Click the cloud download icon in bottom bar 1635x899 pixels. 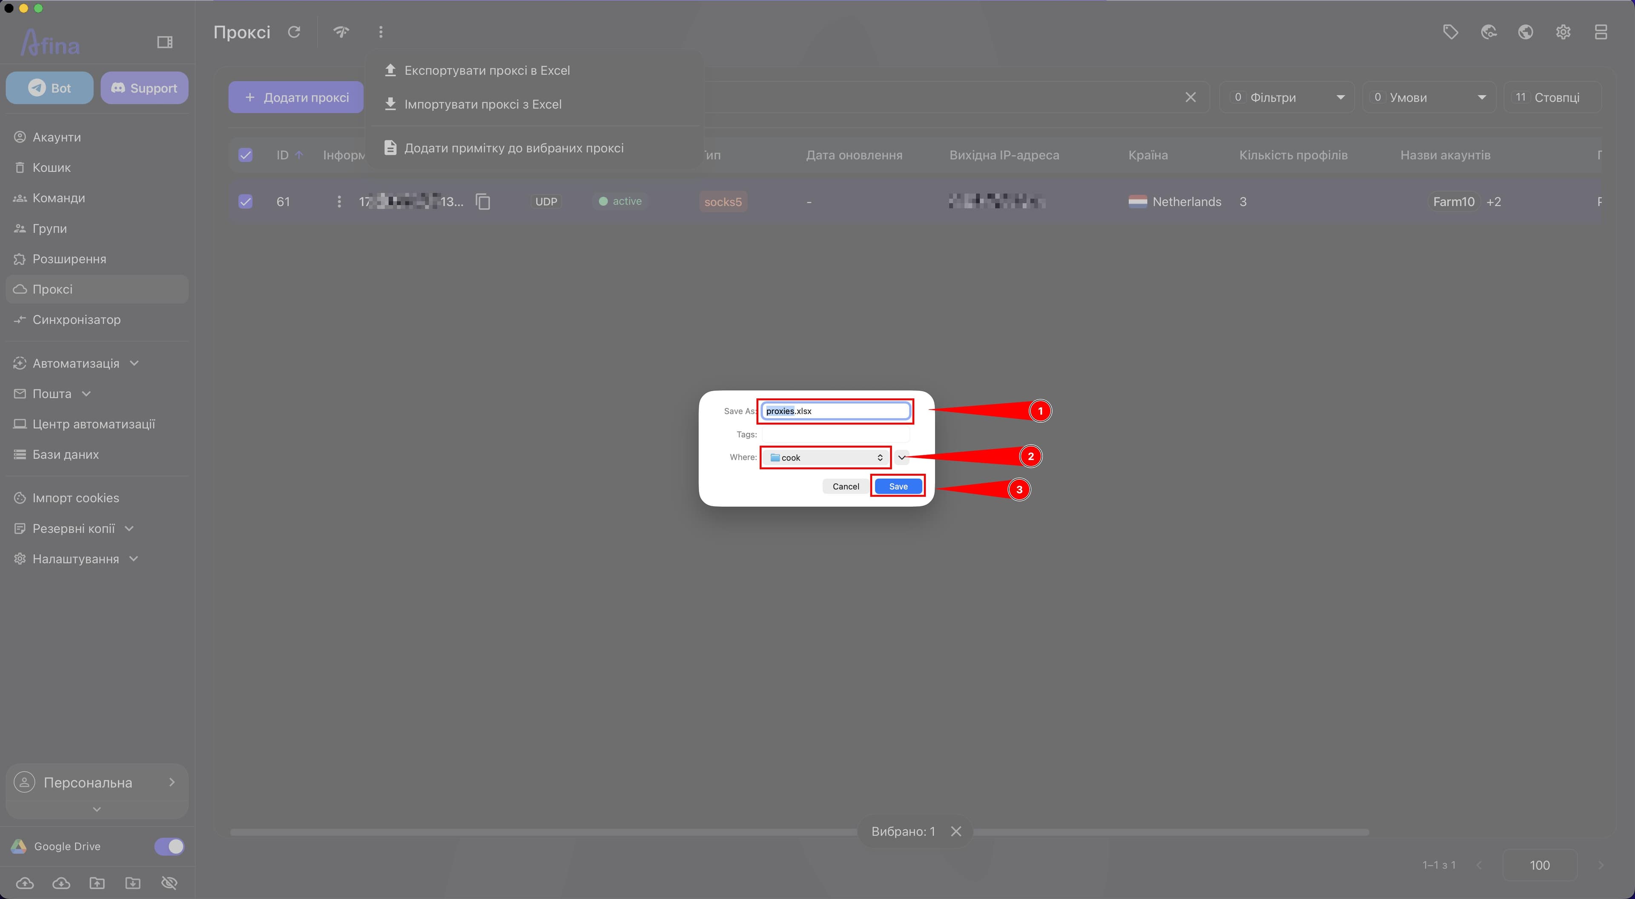pyautogui.click(x=61, y=882)
